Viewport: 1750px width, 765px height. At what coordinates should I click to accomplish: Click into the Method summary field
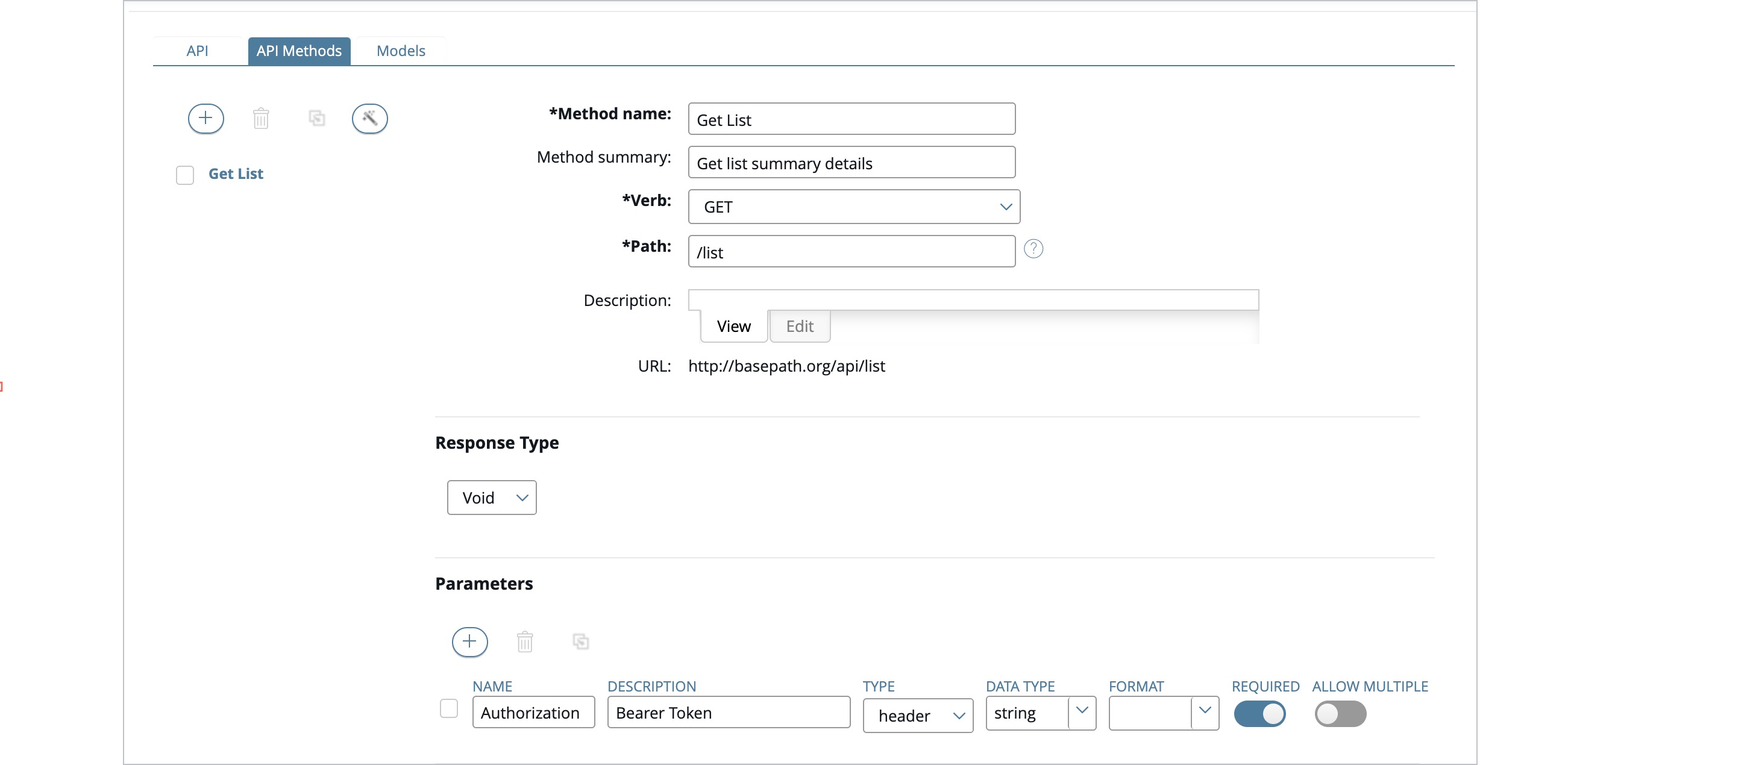850,163
